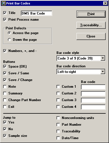The width and height of the screenshot is (109, 143).
Task: Close the dialog with the X button
Action: [105, 3]
